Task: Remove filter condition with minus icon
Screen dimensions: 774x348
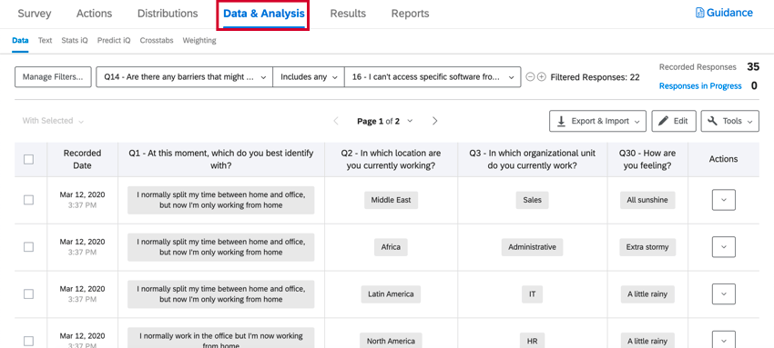Action: (530, 77)
